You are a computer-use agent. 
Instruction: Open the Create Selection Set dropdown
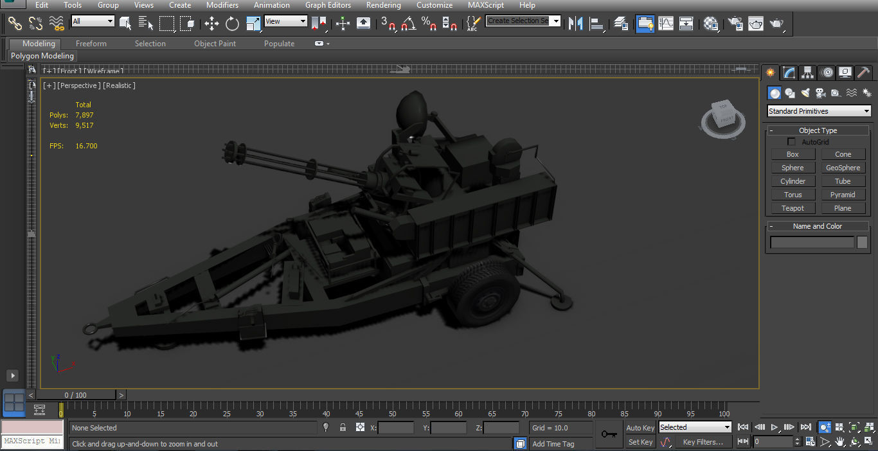(523, 21)
